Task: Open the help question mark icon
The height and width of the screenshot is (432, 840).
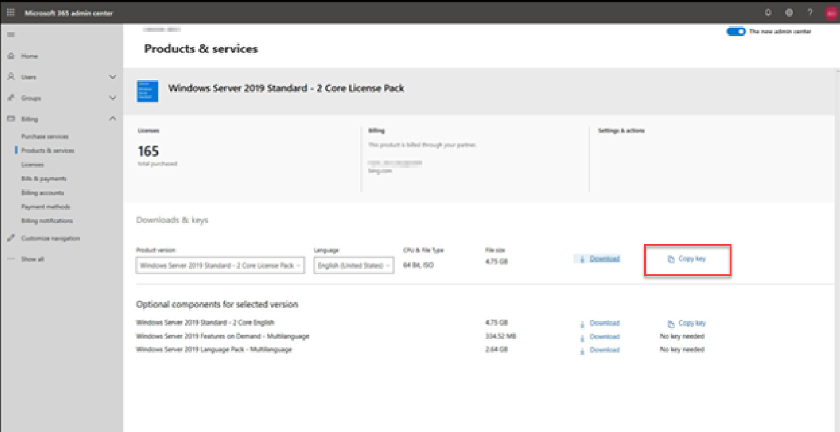Action: (x=809, y=12)
